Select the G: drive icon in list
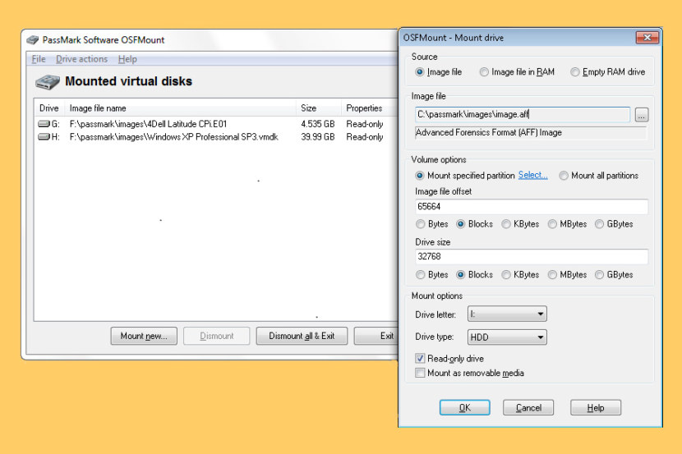 click(44, 124)
